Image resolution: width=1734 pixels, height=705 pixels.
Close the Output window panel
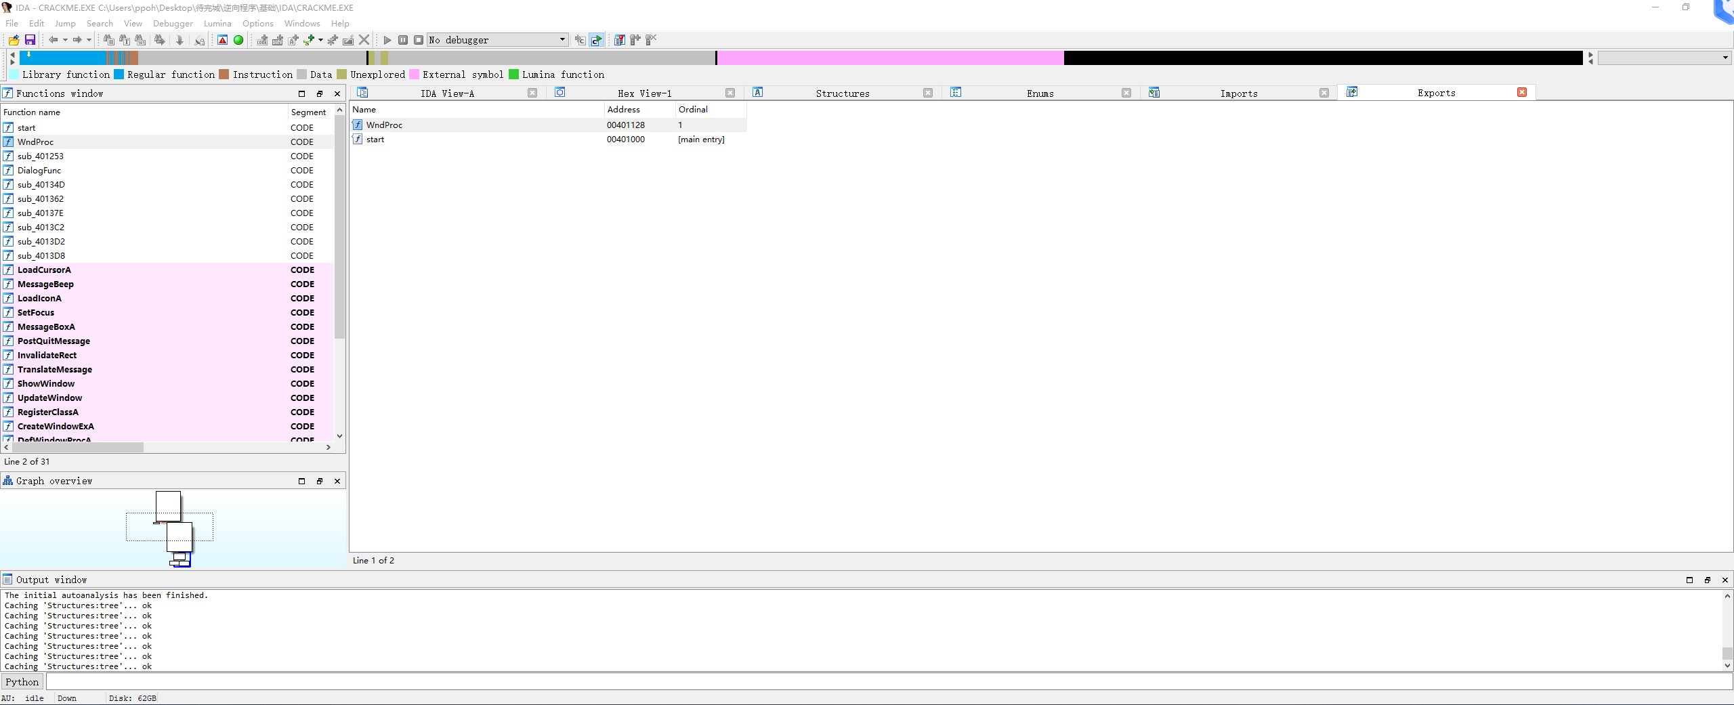[x=1725, y=580]
